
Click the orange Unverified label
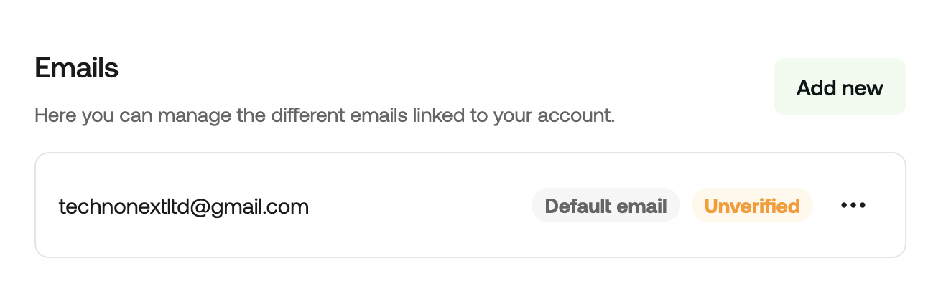point(751,206)
